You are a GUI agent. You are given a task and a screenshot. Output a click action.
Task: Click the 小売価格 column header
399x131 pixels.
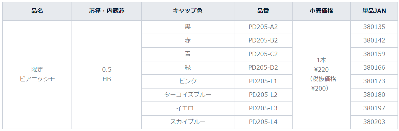click(322, 11)
